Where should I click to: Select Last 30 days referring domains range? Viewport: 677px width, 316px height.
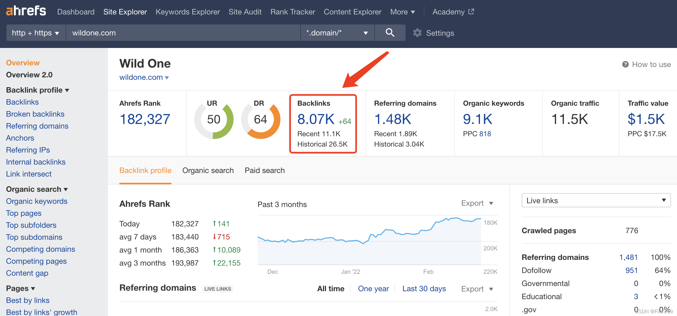[424, 289]
